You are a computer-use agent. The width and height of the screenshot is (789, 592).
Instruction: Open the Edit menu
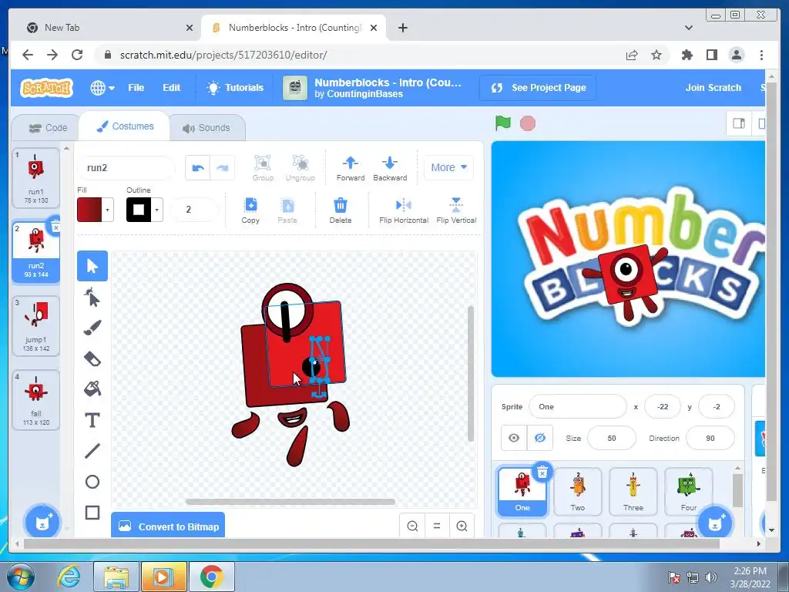click(x=171, y=88)
